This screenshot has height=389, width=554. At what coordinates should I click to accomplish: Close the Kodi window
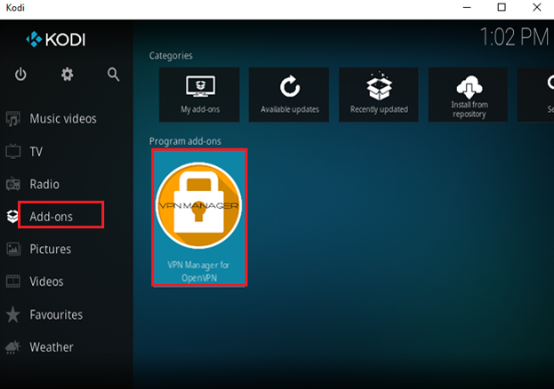pos(537,7)
